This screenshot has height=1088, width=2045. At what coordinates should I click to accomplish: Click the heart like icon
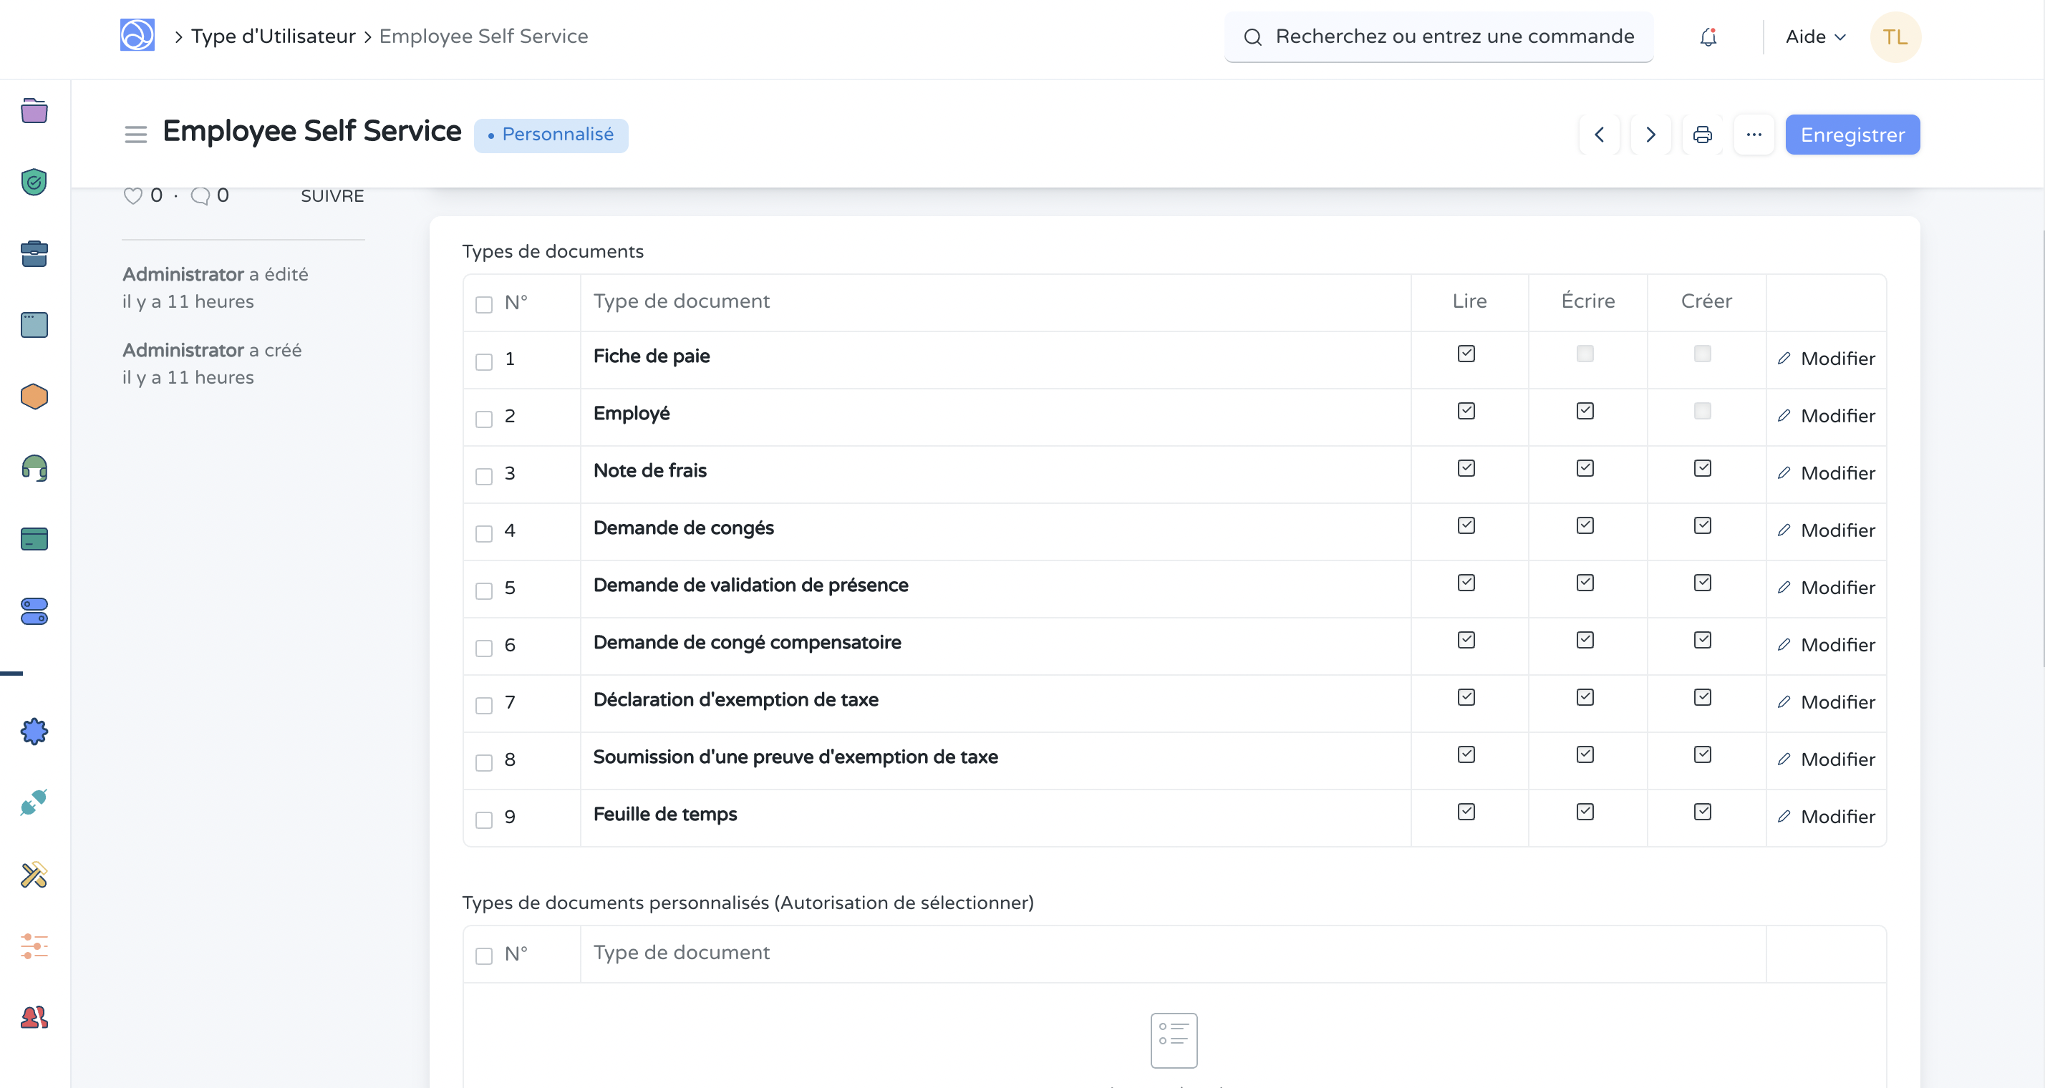132,195
